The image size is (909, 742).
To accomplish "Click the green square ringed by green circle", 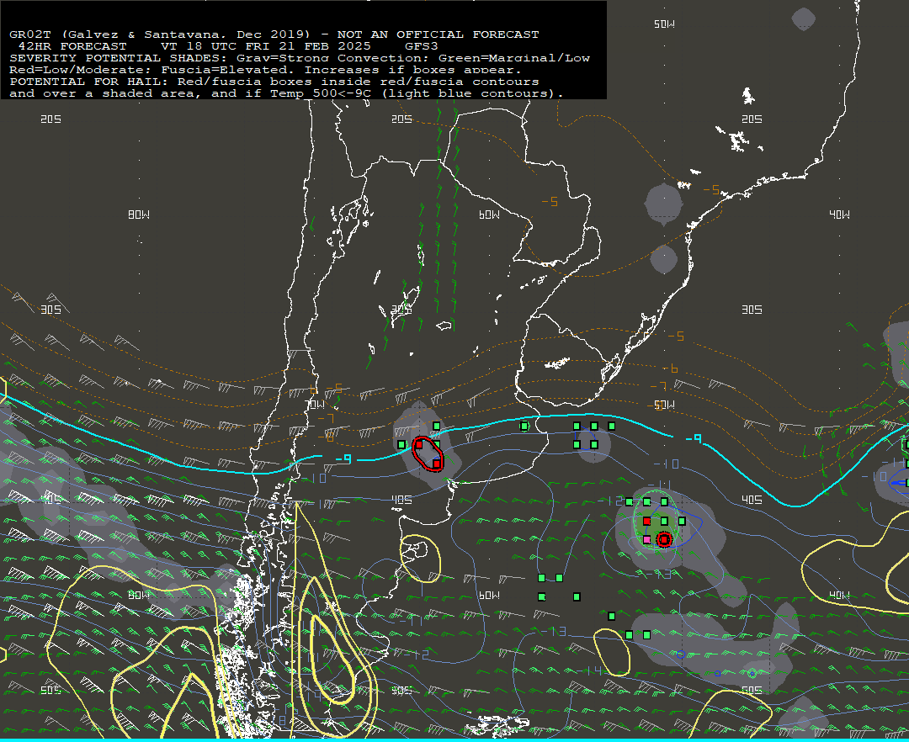I will (524, 427).
